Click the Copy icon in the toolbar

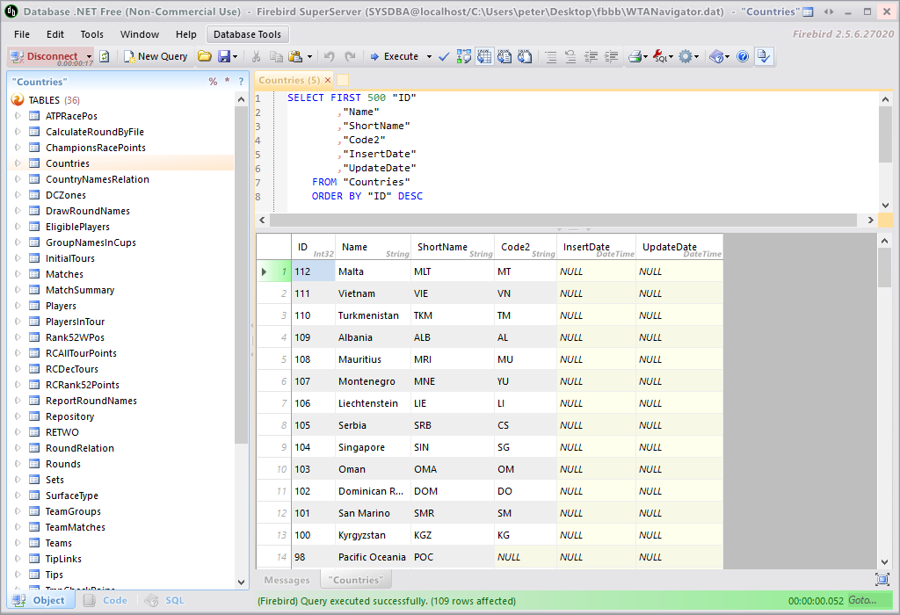click(276, 56)
